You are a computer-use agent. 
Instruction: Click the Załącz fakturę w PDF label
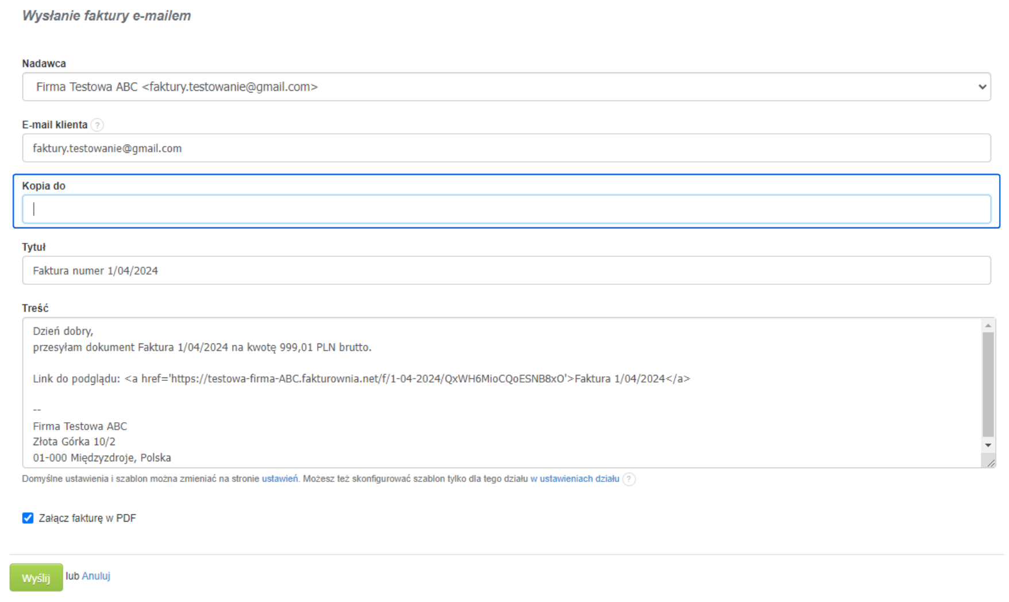87,518
